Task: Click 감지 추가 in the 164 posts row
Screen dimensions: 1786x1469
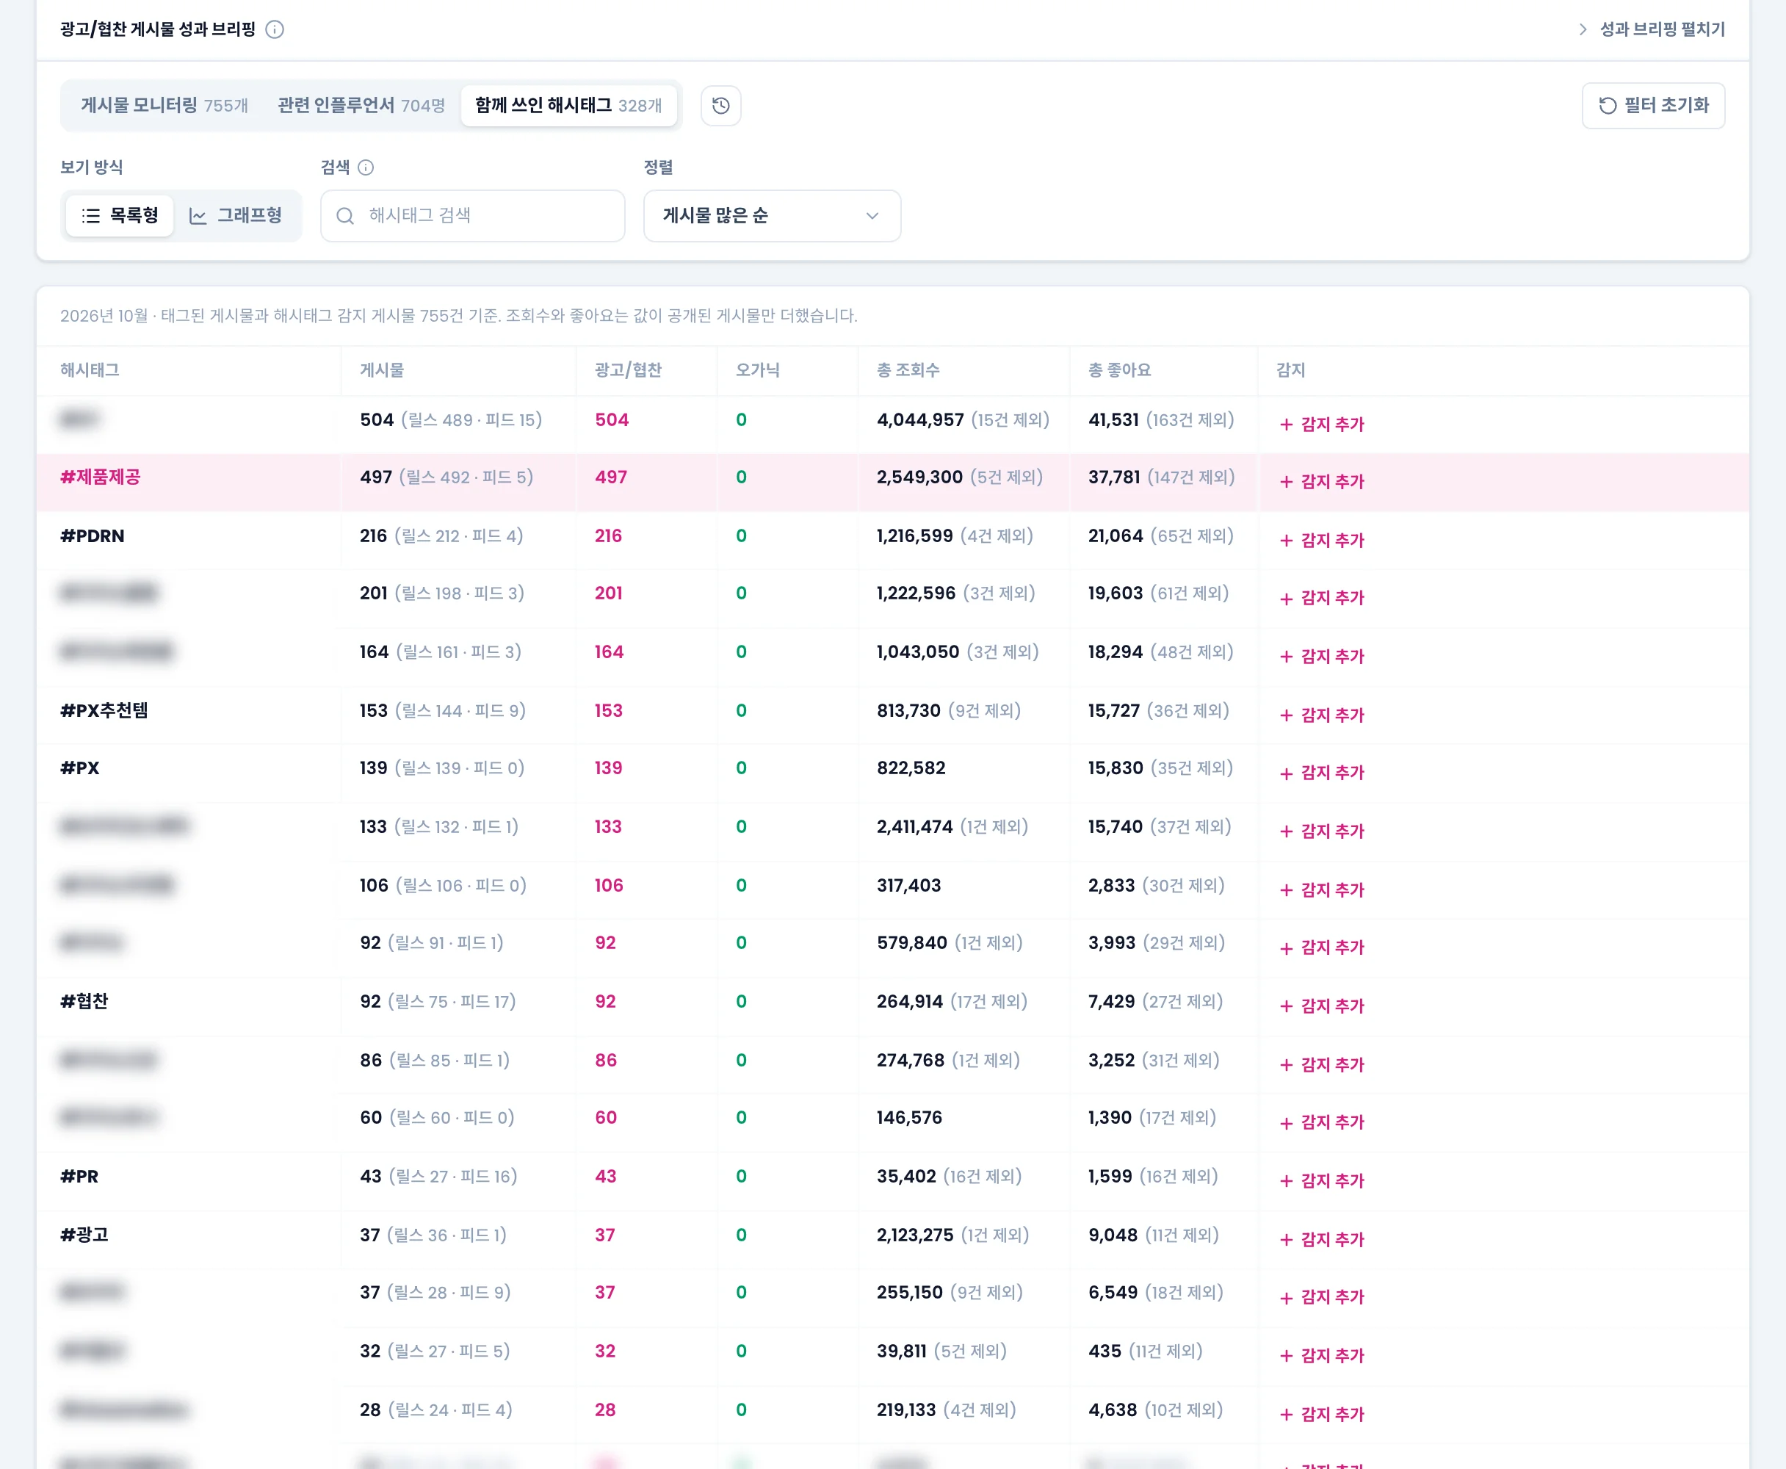Action: point(1322,657)
